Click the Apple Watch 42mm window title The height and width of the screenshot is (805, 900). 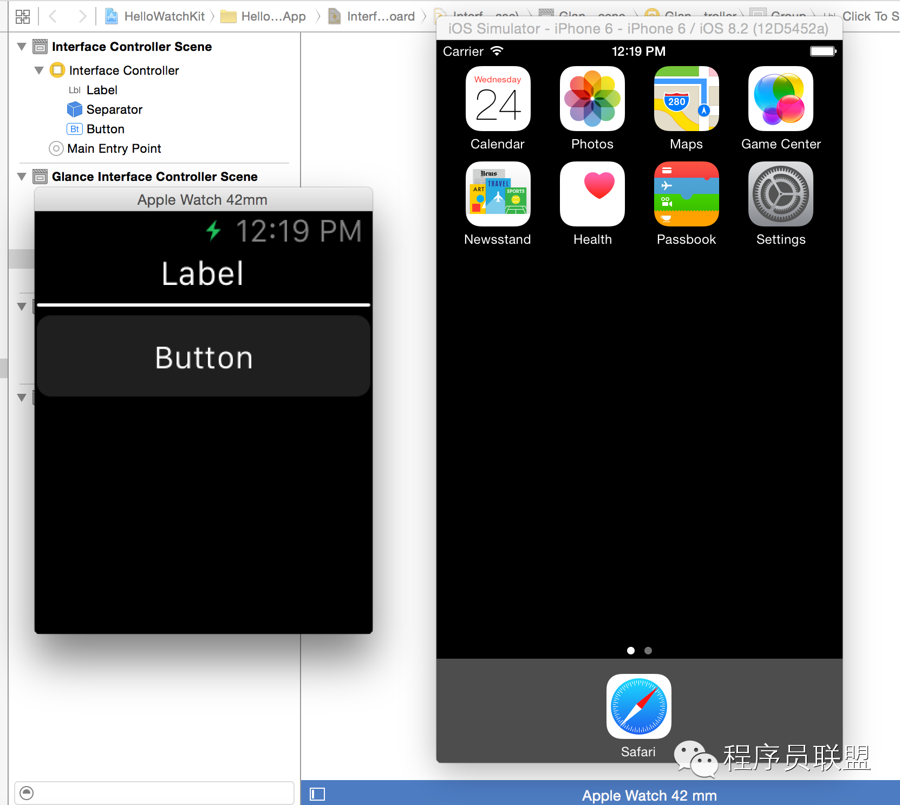coord(203,200)
